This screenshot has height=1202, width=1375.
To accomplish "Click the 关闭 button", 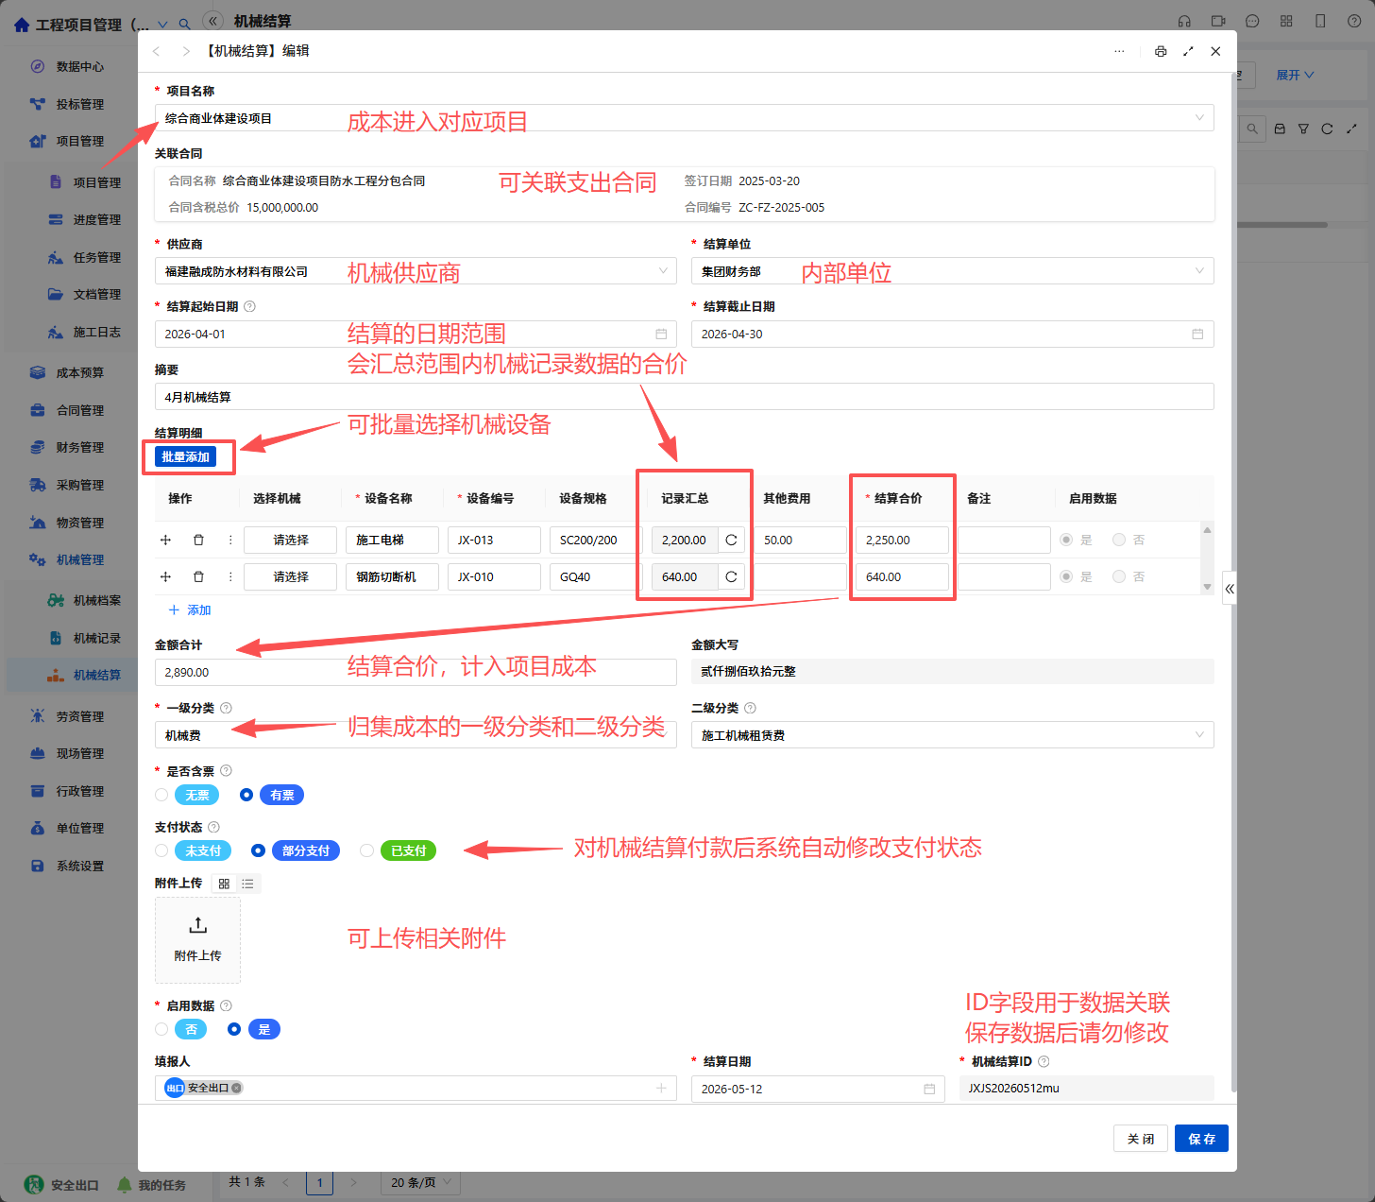I will (x=1140, y=1139).
